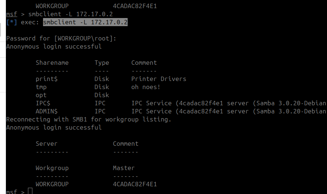Screen dimensions: 327x194
Task: Click the highlighted smbclient -L 172.17.0.2 text
Action: [x=85, y=22]
